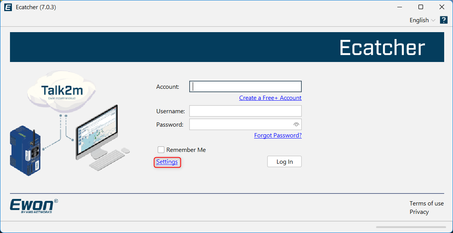
Task: Show password with the eye icon
Action: [x=296, y=124]
